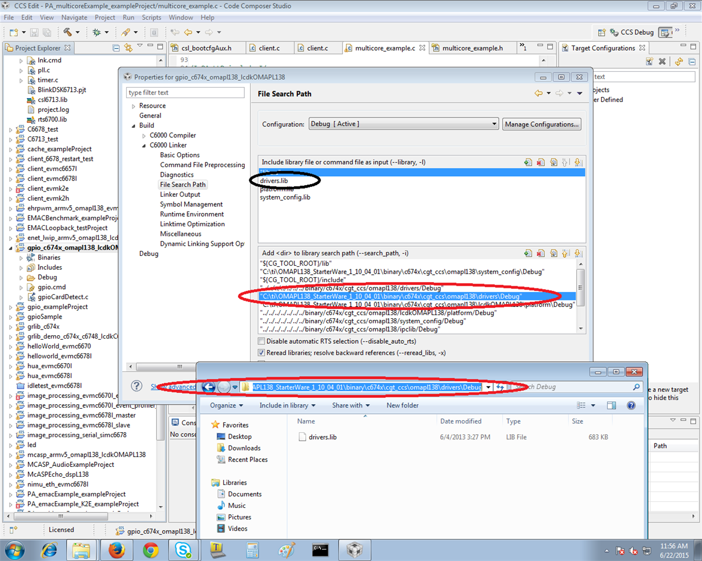This screenshot has height=561, width=702.
Task: Click Manage Configurations button
Action: pos(542,124)
